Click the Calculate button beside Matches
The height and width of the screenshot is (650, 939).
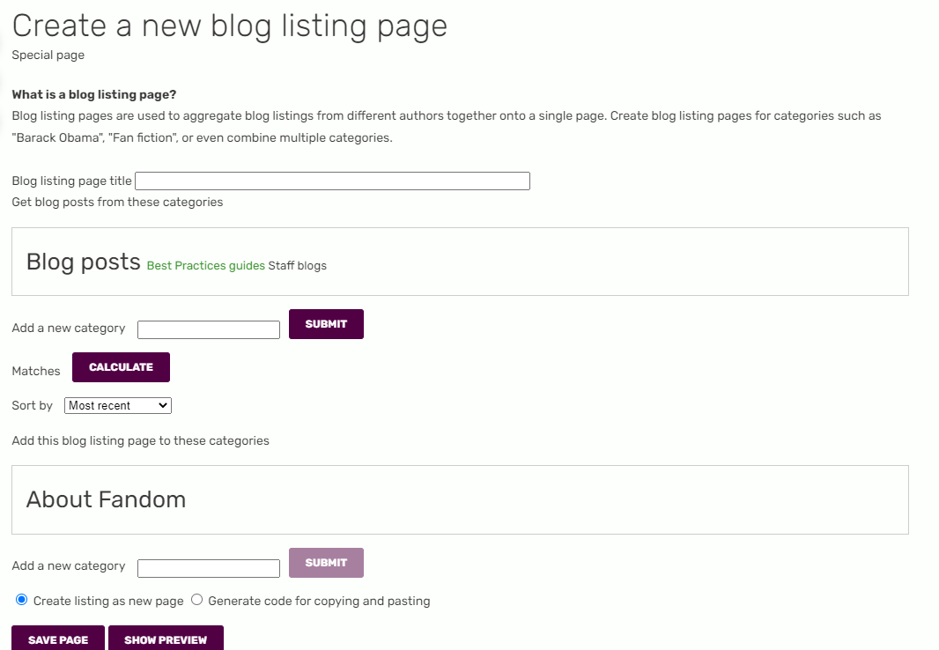pyautogui.click(x=121, y=367)
